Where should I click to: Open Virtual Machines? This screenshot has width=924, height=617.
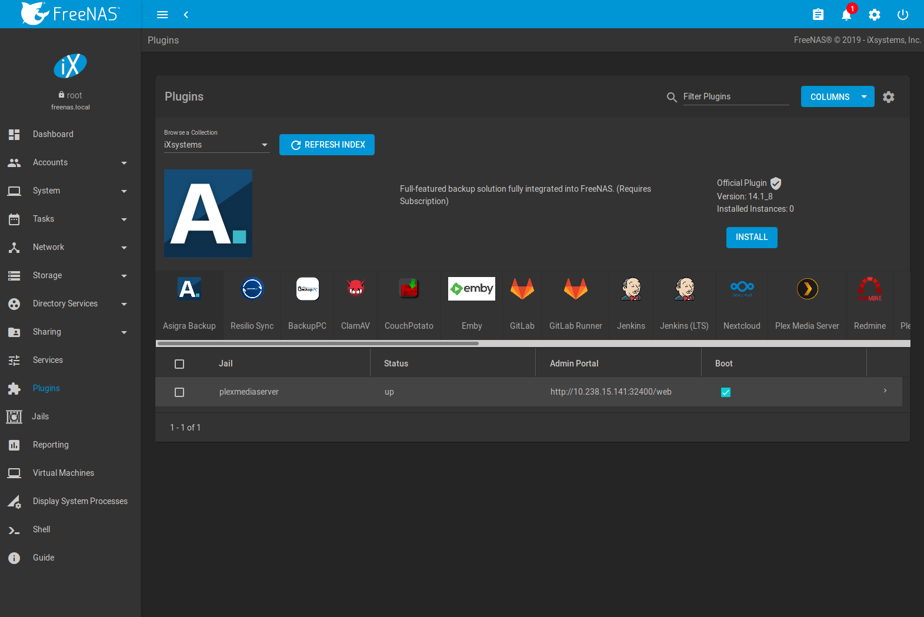(71, 473)
